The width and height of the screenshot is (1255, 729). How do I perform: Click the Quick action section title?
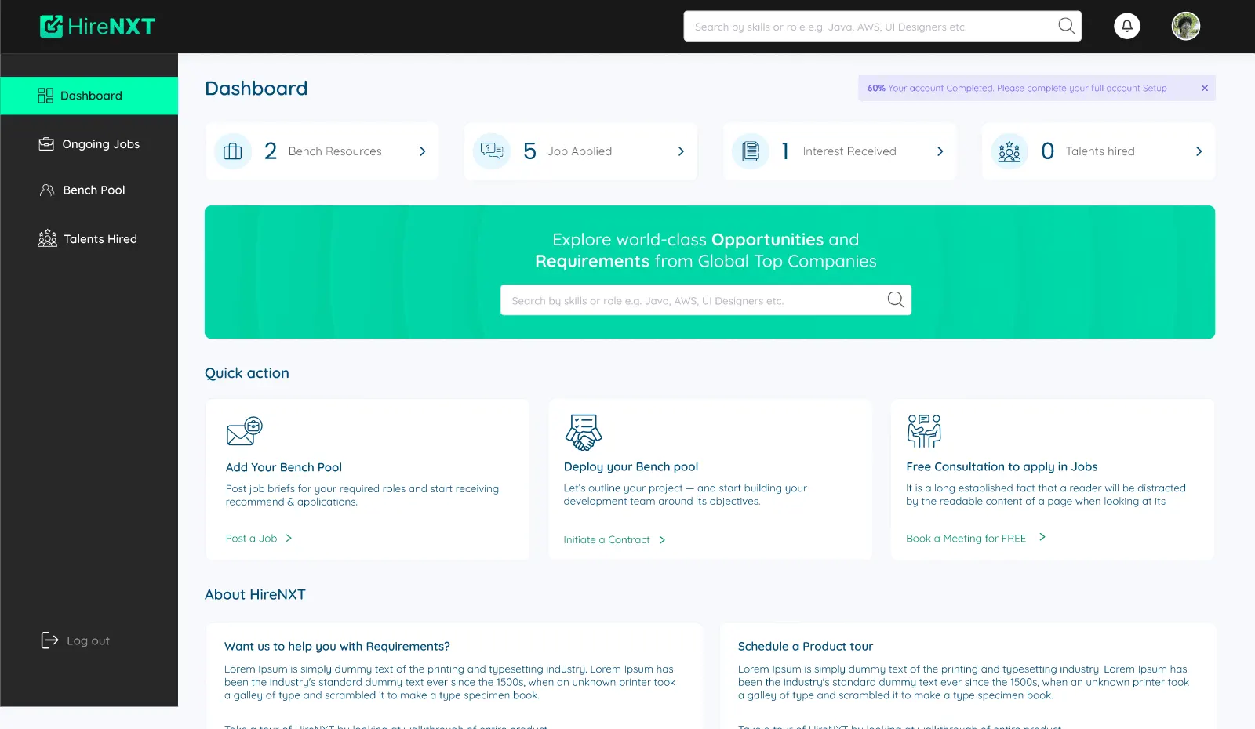point(247,373)
